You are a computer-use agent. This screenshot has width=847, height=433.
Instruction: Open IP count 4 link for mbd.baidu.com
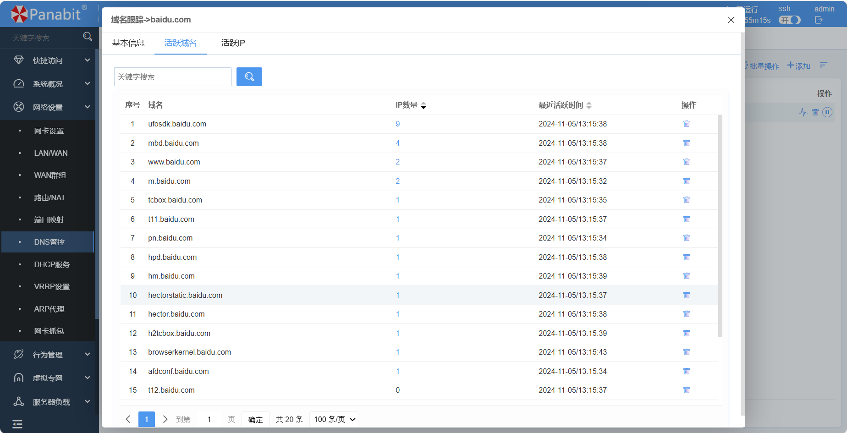pyautogui.click(x=398, y=143)
